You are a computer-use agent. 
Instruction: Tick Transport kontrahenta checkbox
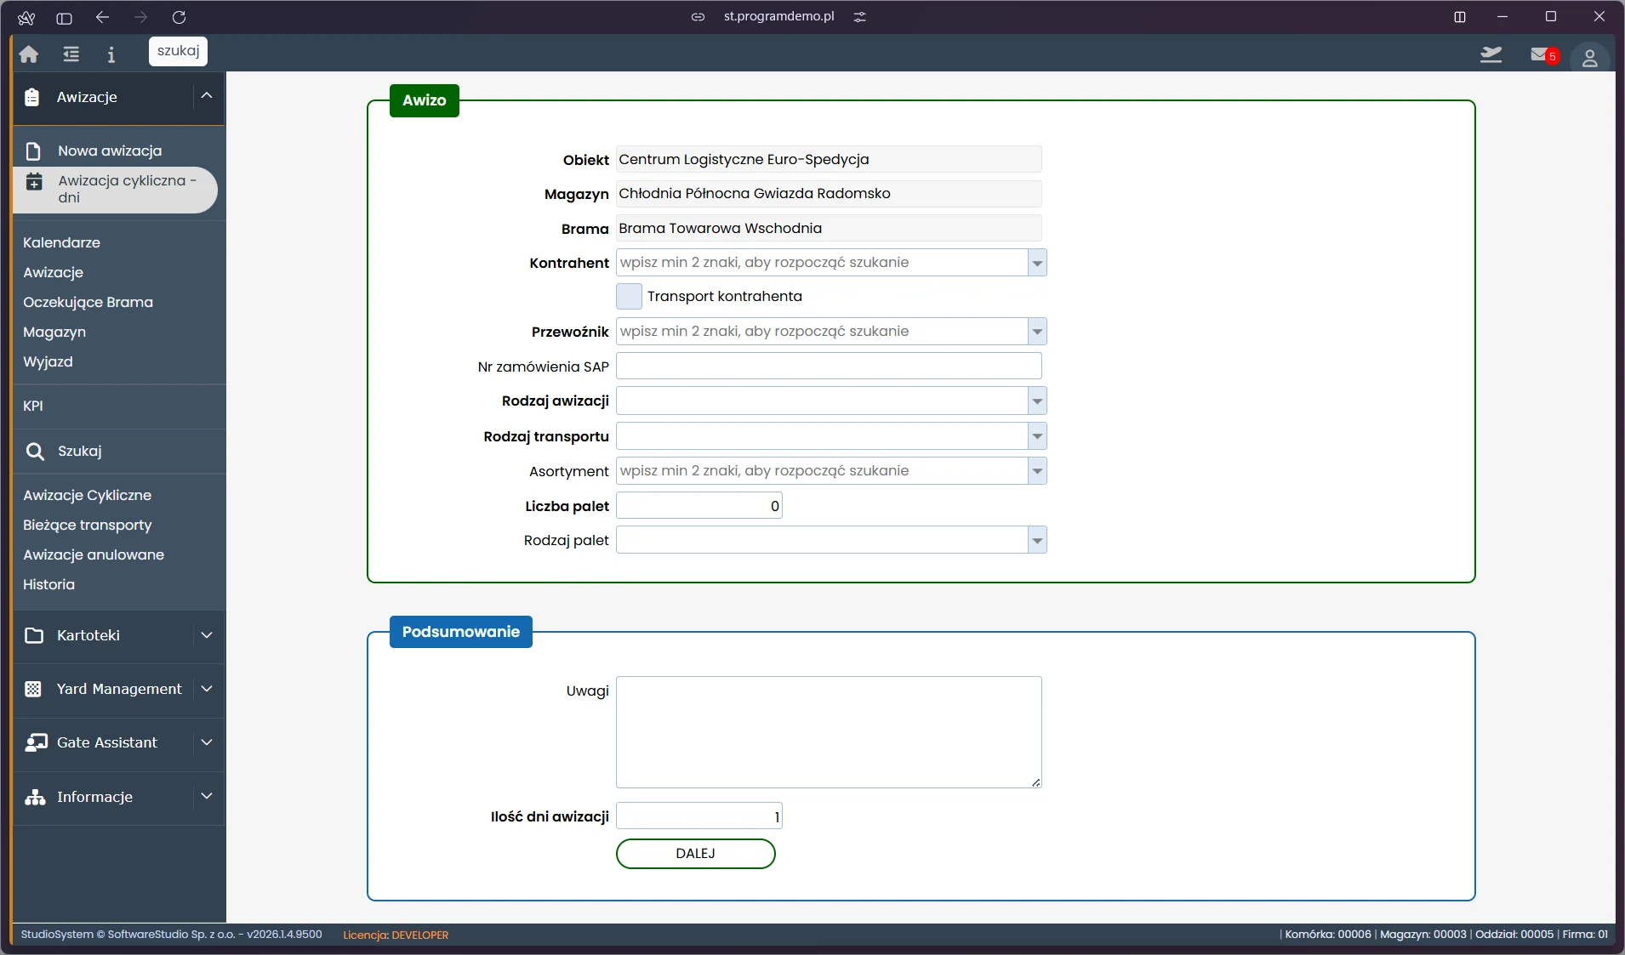(629, 297)
